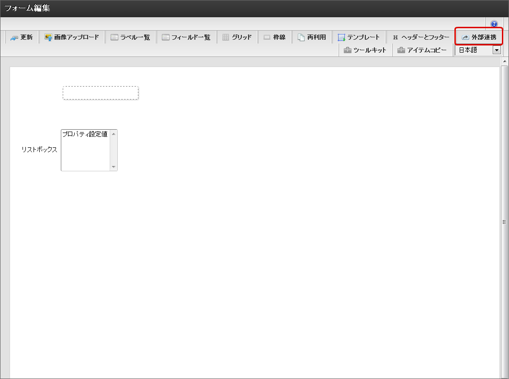
Task: Click the ツールキット toolbox icon
Action: tap(348, 50)
